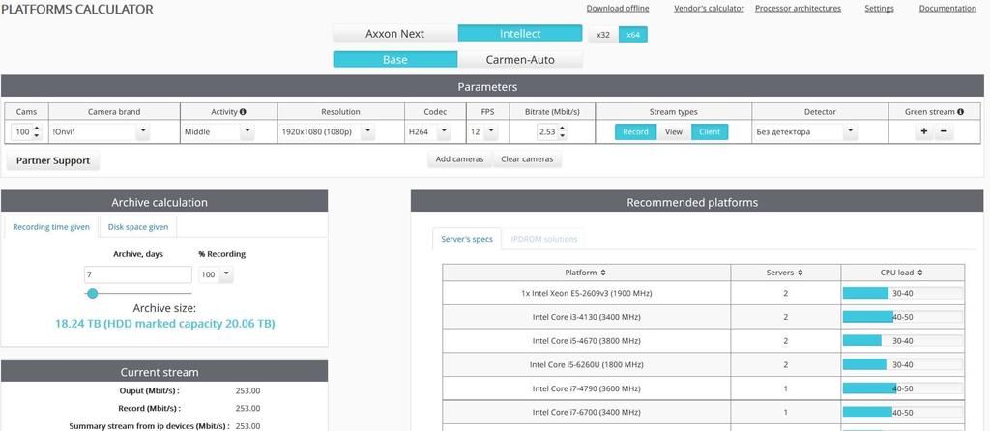Image resolution: width=990 pixels, height=431 pixels.
Task: Add a green stream with plus button
Action: 924,131
